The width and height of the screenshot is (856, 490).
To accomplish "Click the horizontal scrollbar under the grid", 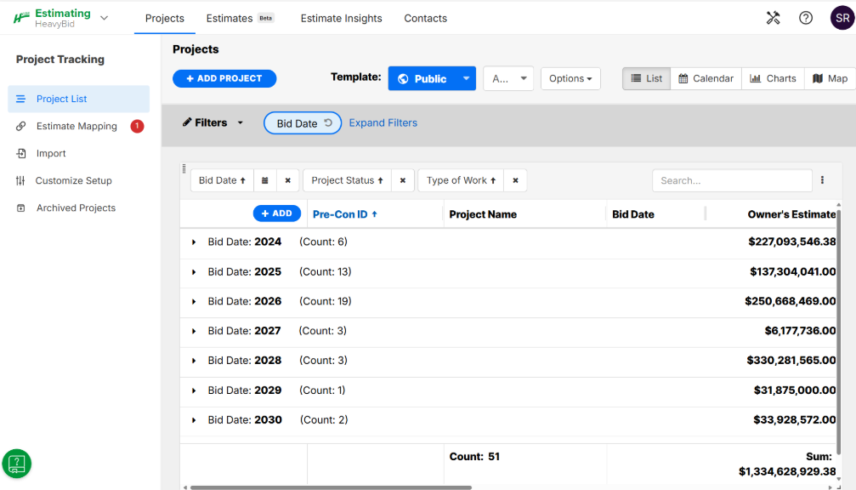I will point(331,487).
